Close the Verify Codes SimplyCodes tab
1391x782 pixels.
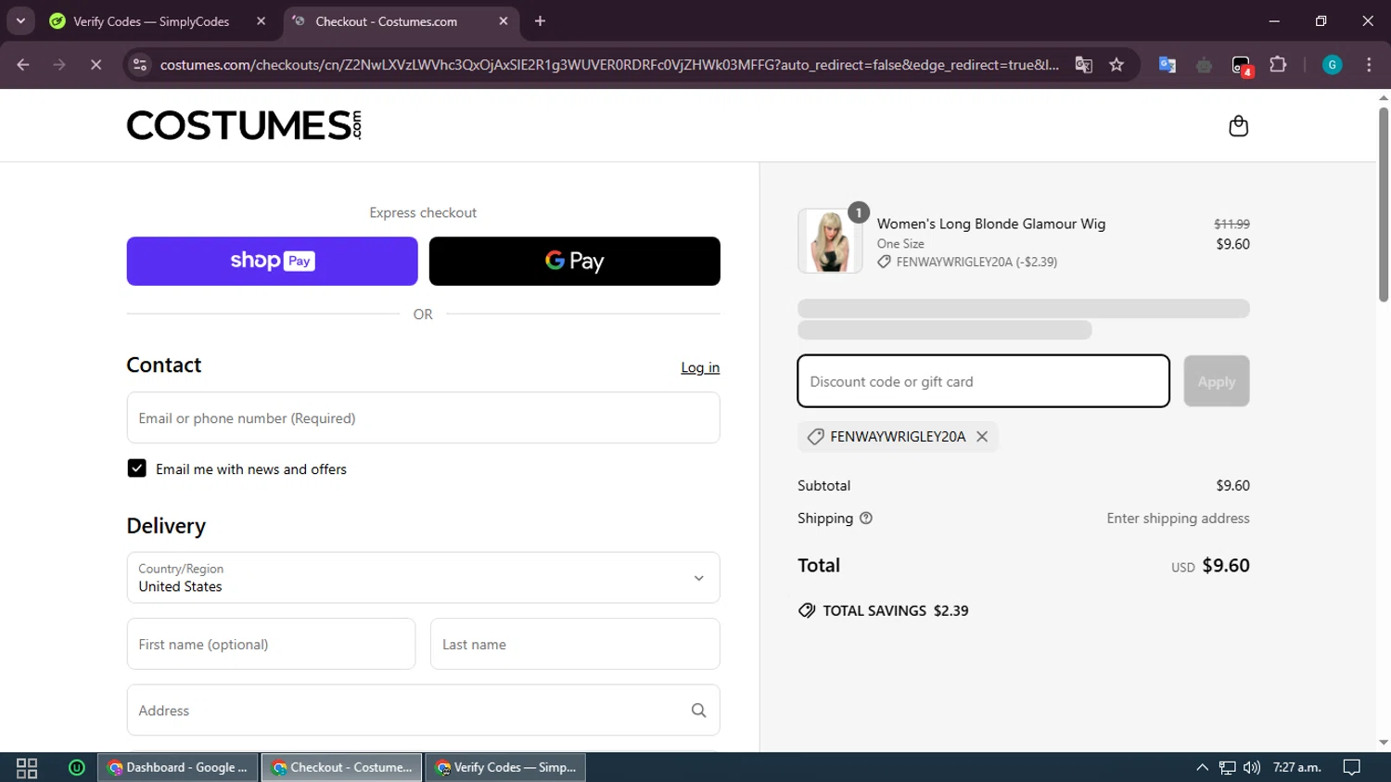click(261, 20)
